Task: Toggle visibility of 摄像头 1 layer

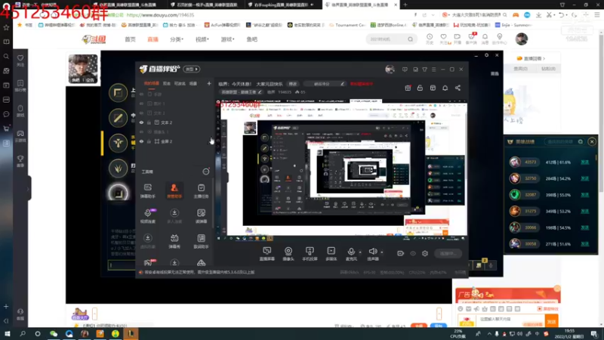Action: click(141, 131)
